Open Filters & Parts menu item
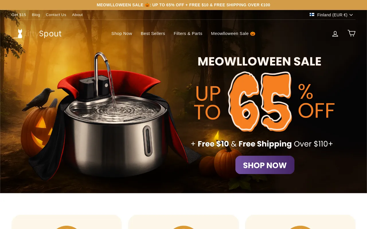 188,33
